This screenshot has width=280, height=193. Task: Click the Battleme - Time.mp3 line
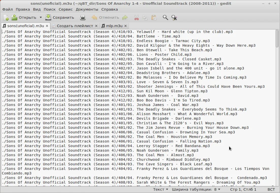pos(91,36)
